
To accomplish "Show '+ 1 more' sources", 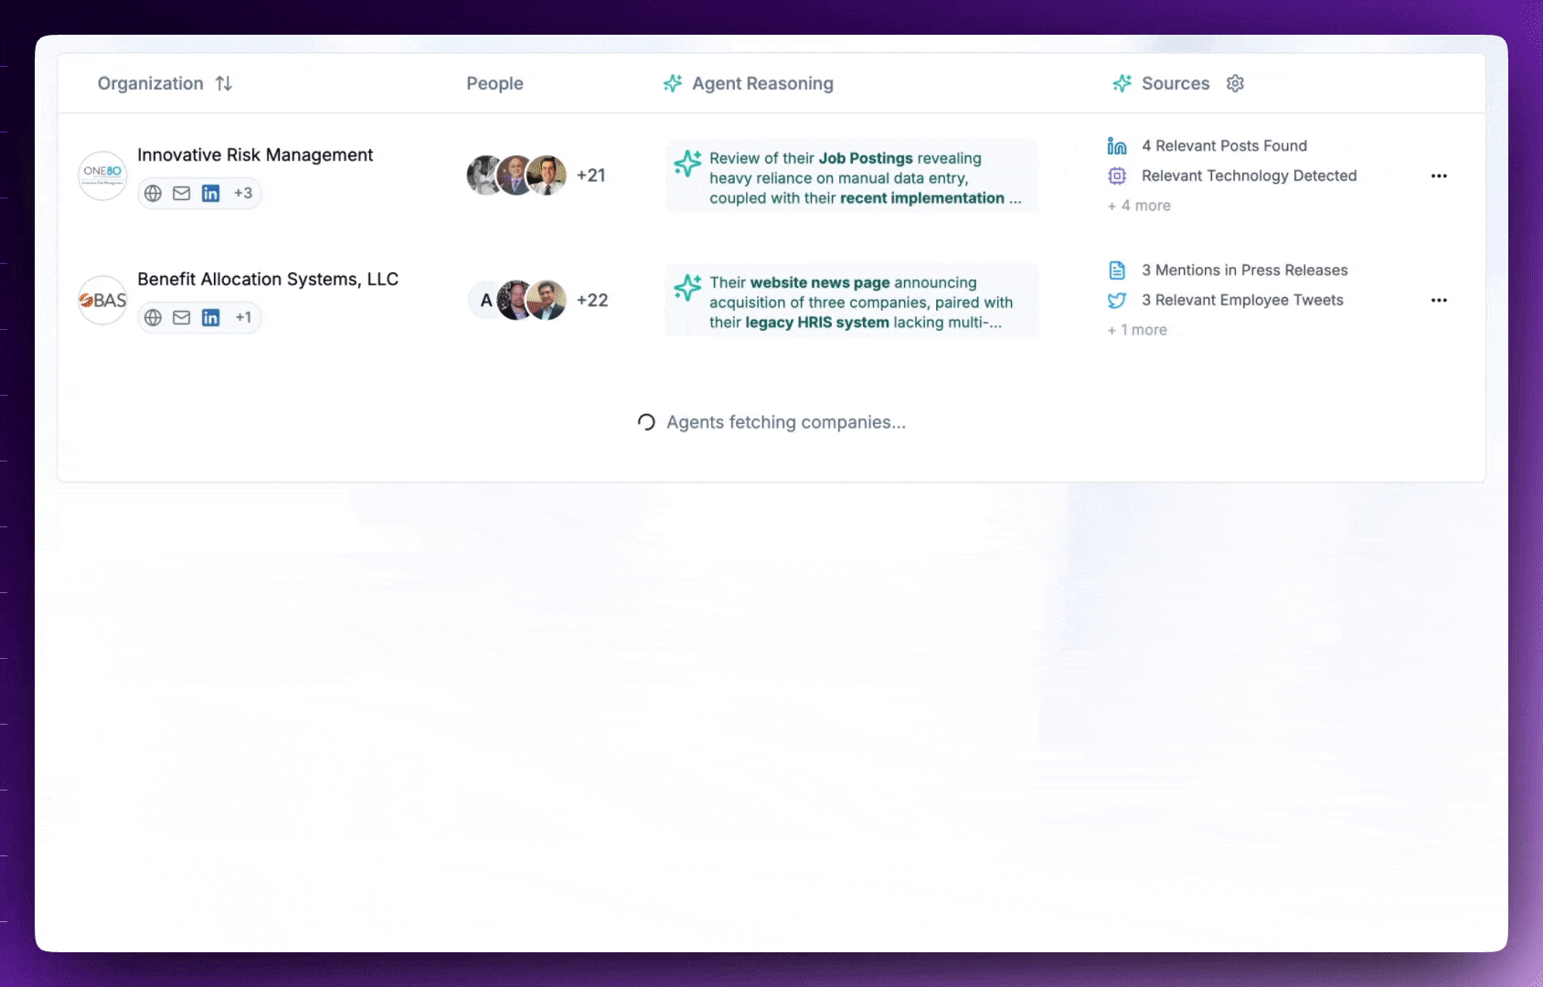I will [1137, 331].
